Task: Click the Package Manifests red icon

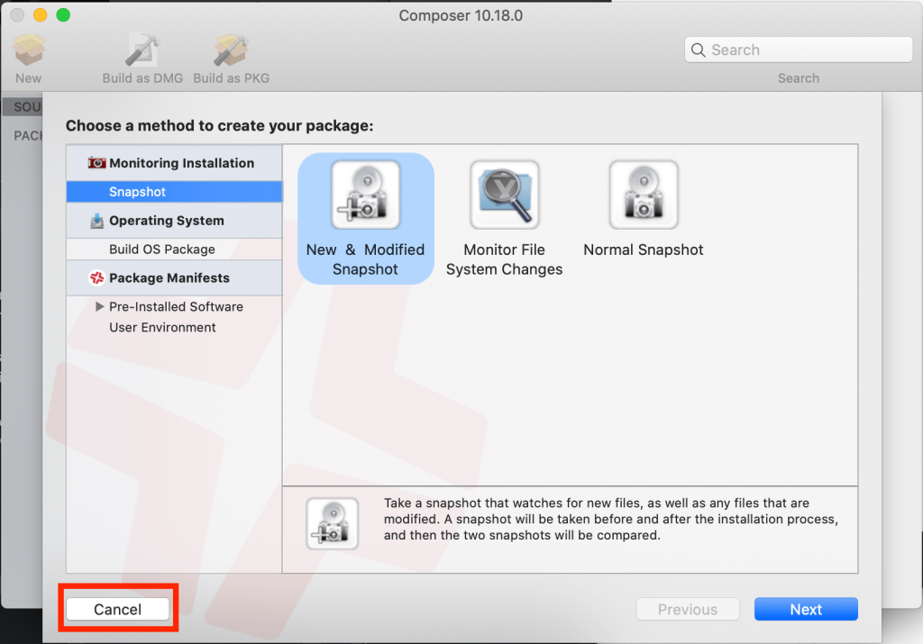Action: click(x=96, y=277)
